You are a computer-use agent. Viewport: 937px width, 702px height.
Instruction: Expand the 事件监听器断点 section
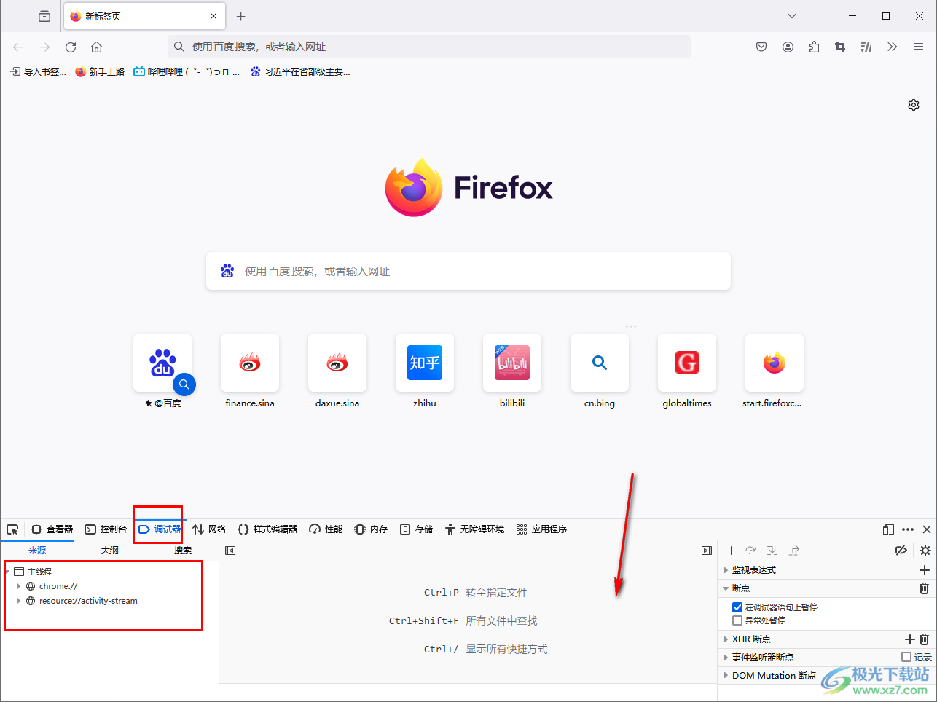click(x=726, y=657)
